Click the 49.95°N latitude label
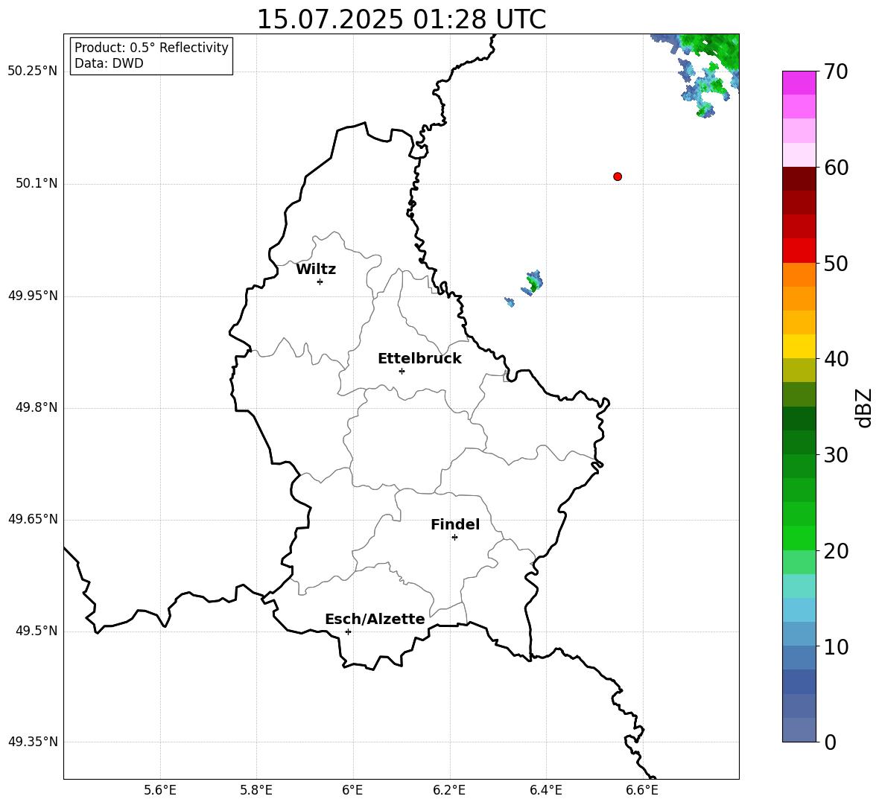This screenshot has width=882, height=805. (x=33, y=296)
